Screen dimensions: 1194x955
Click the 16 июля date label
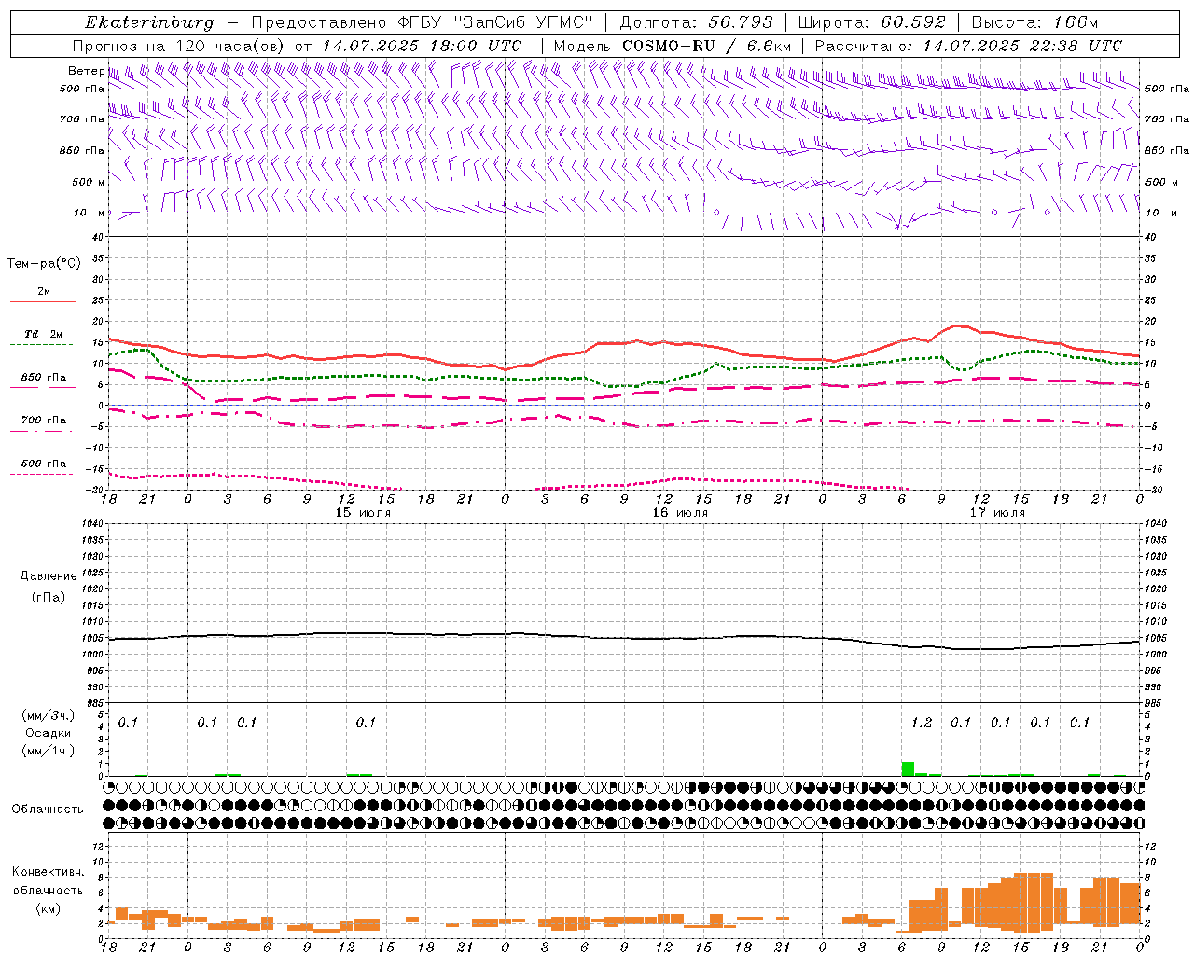(680, 513)
